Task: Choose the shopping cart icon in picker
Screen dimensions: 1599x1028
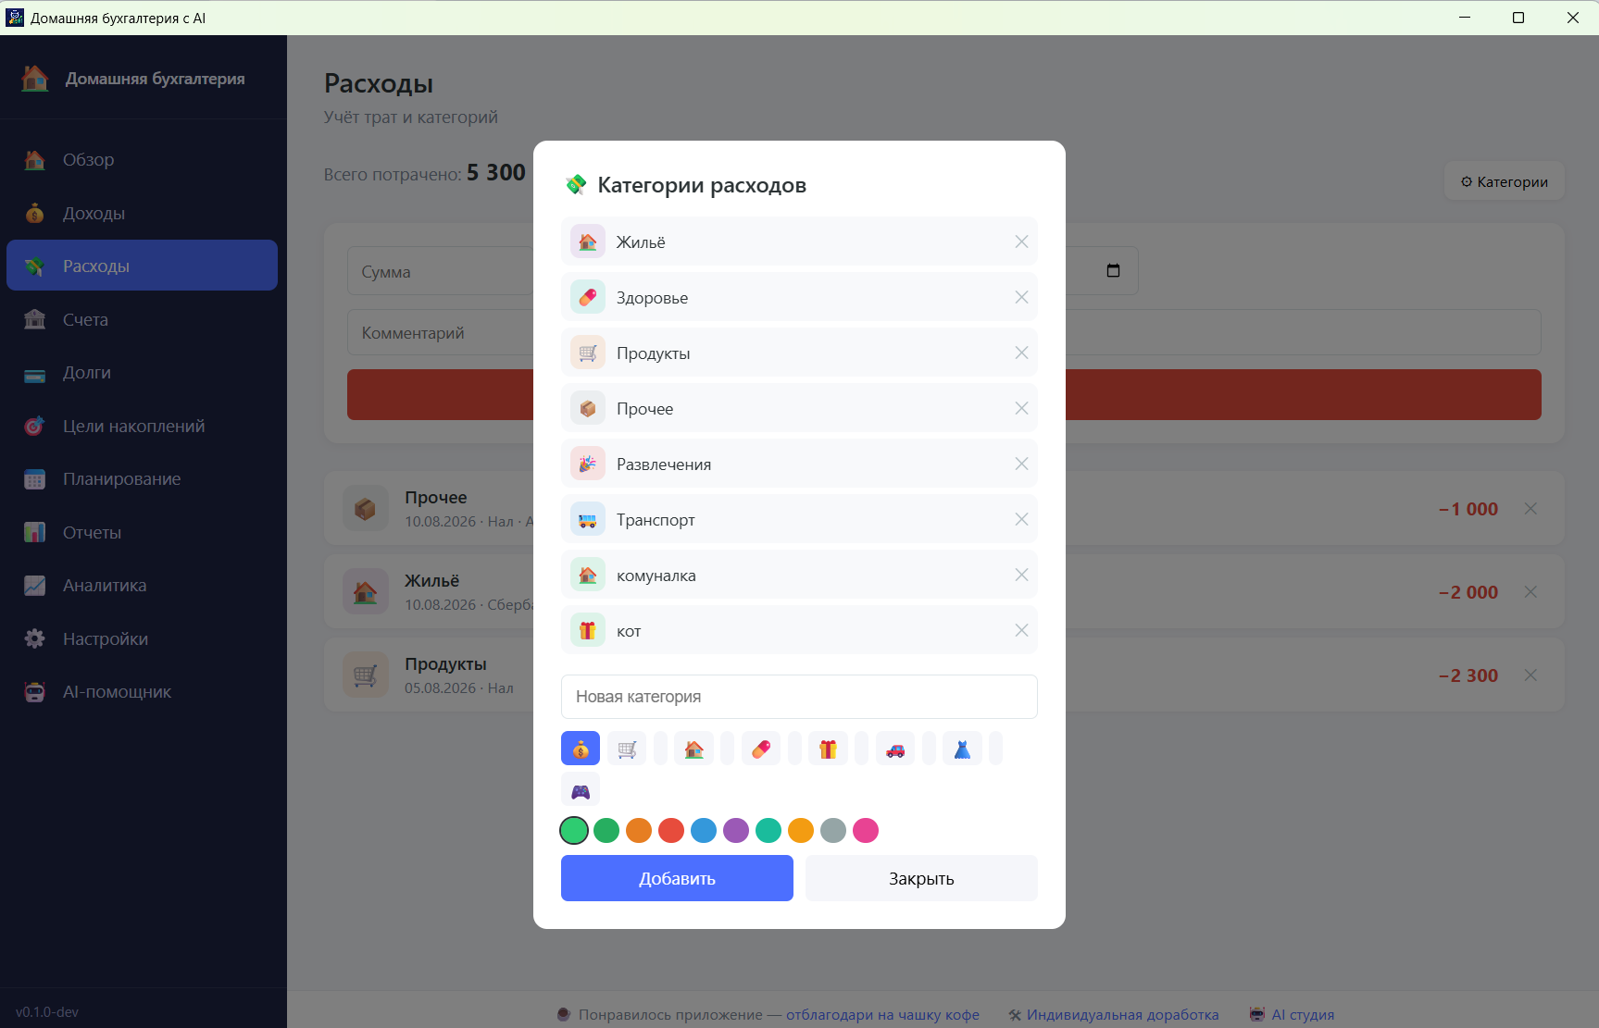Action: (x=627, y=749)
